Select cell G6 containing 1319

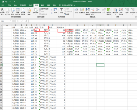[x=44, y=41]
